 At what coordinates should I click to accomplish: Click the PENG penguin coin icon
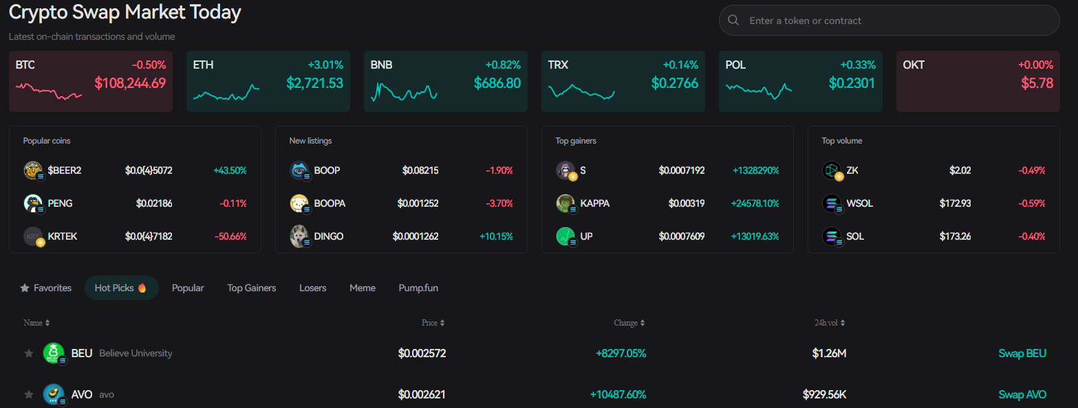pos(33,203)
